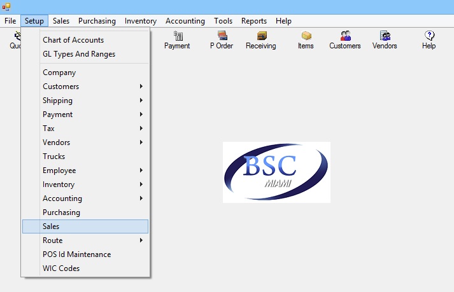Open the Payment toolbar icon

point(177,40)
